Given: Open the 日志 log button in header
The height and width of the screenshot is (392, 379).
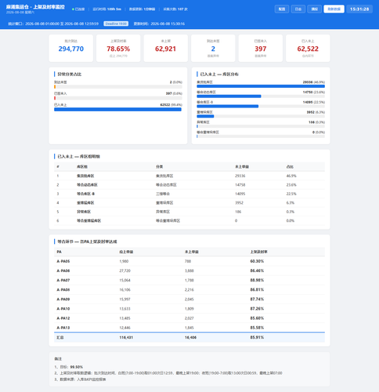Looking at the screenshot, I should (x=298, y=9).
